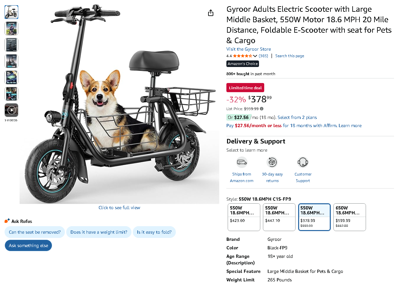Click the Ask Rufus sparkle icon

pos(7,221)
